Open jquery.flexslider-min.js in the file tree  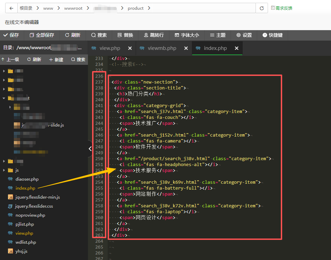point(38,197)
